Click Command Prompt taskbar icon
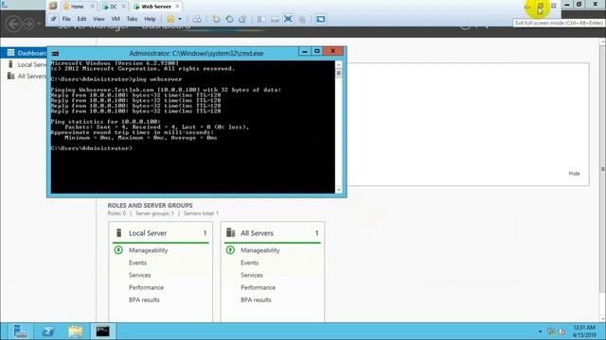606x340 pixels. click(x=103, y=331)
